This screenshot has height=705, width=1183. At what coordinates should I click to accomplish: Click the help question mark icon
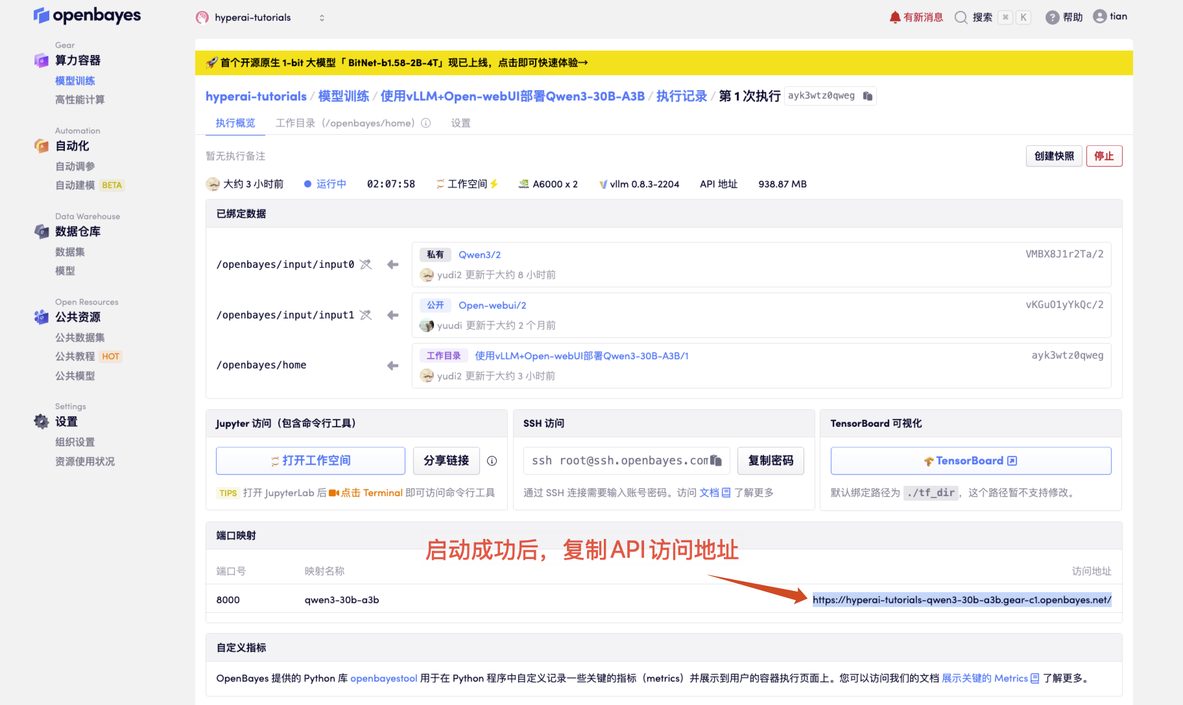pos(1052,18)
